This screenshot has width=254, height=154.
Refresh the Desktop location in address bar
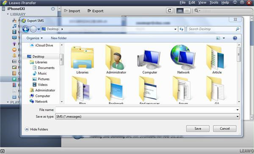pos(182,29)
